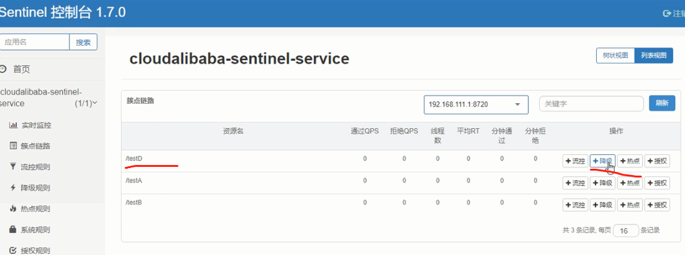The height and width of the screenshot is (255, 685).
Task: Click the 热点规则 flame icon
Action: pos(13,209)
